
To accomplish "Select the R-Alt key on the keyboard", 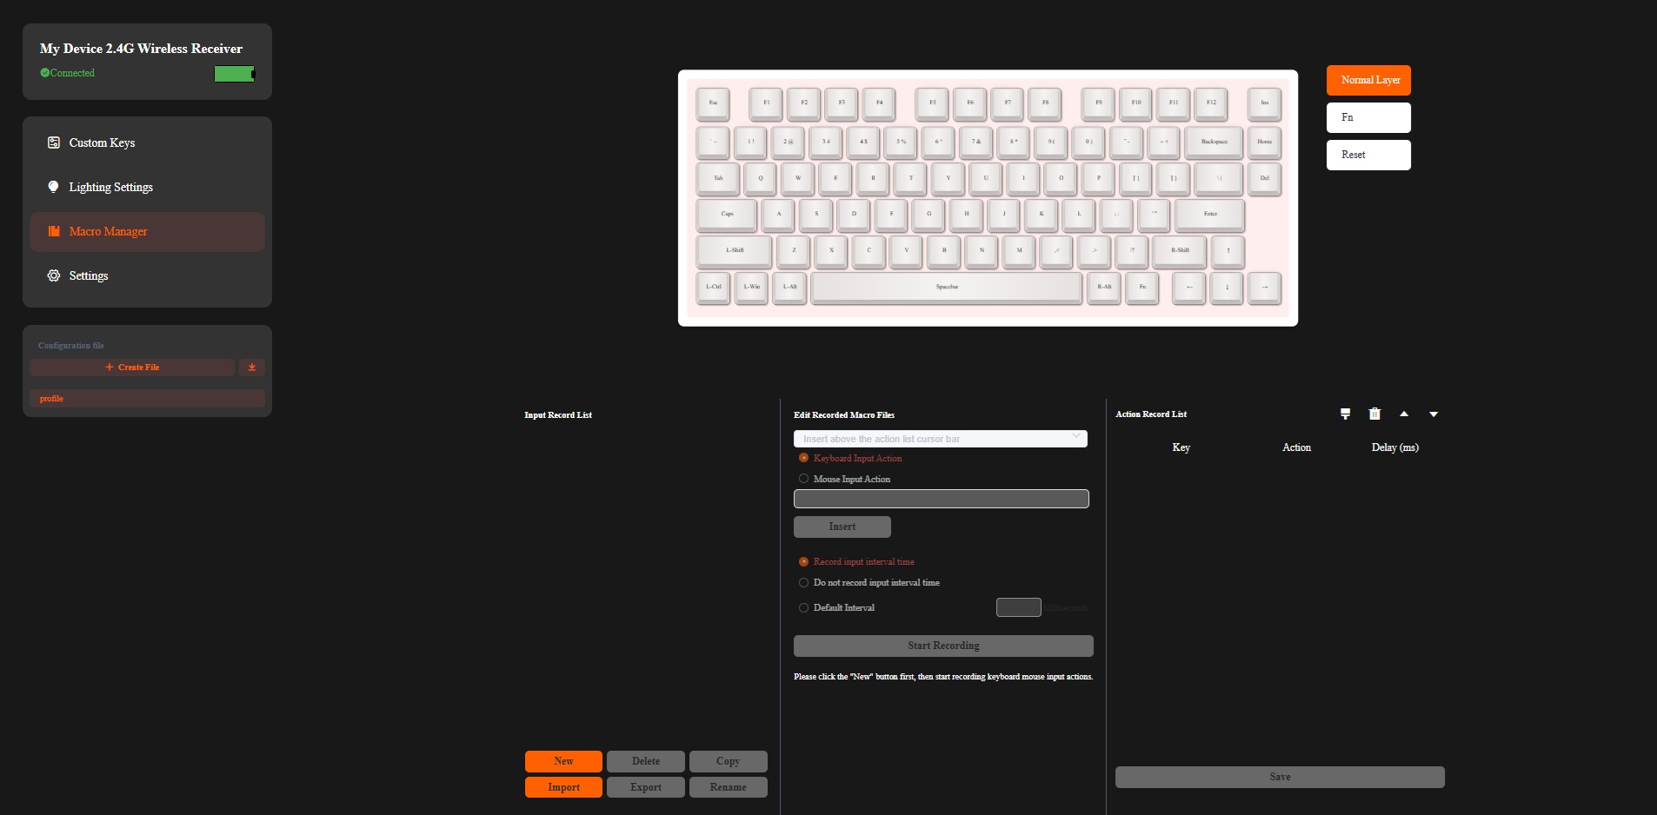I will [x=1104, y=287].
